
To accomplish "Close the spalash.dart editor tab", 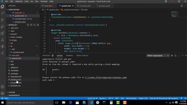I will click(x=73, y=6).
